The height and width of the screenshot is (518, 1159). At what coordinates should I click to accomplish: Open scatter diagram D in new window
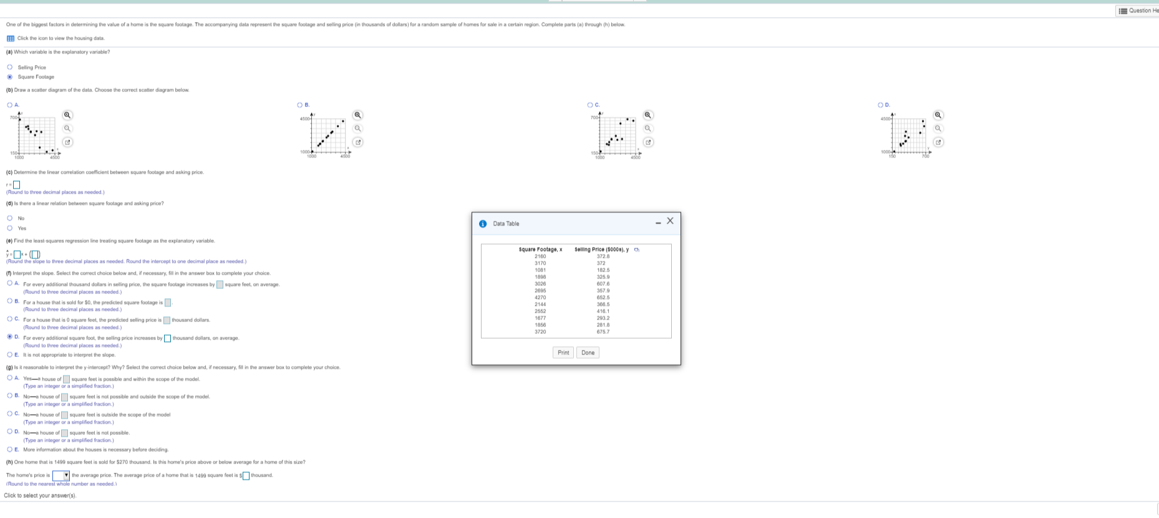pos(939,142)
